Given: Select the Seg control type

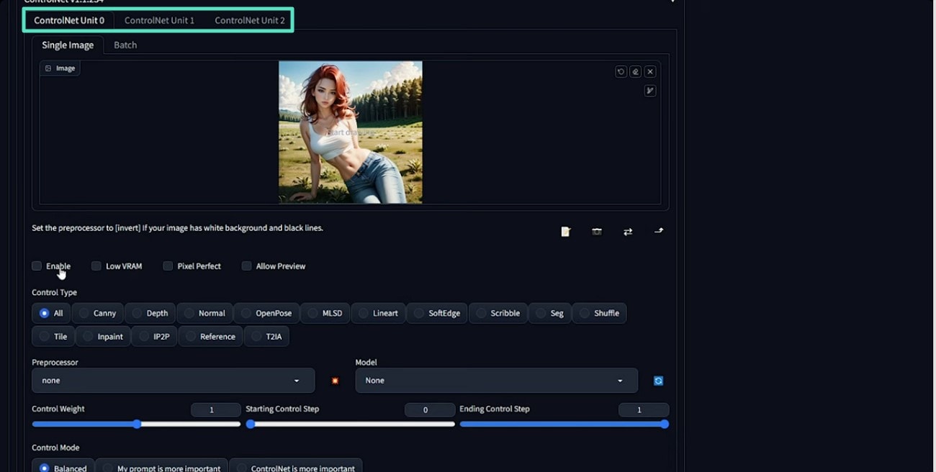Looking at the screenshot, I should pos(550,313).
